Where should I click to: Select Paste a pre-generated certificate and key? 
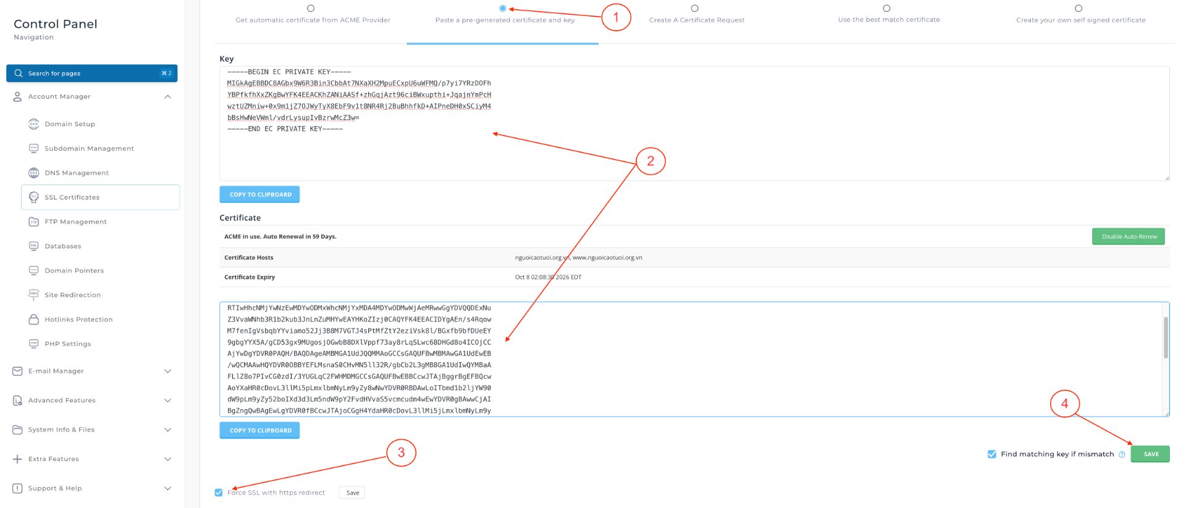503,8
